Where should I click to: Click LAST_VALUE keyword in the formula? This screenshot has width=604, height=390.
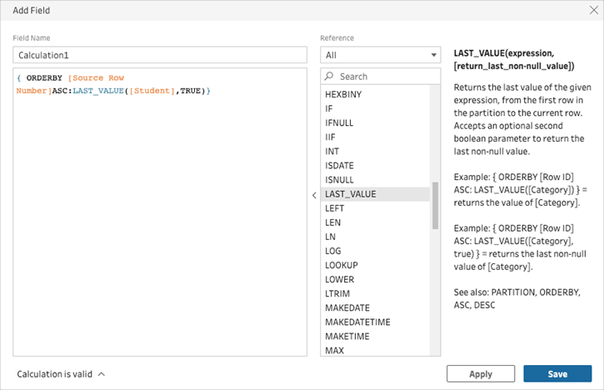(98, 91)
